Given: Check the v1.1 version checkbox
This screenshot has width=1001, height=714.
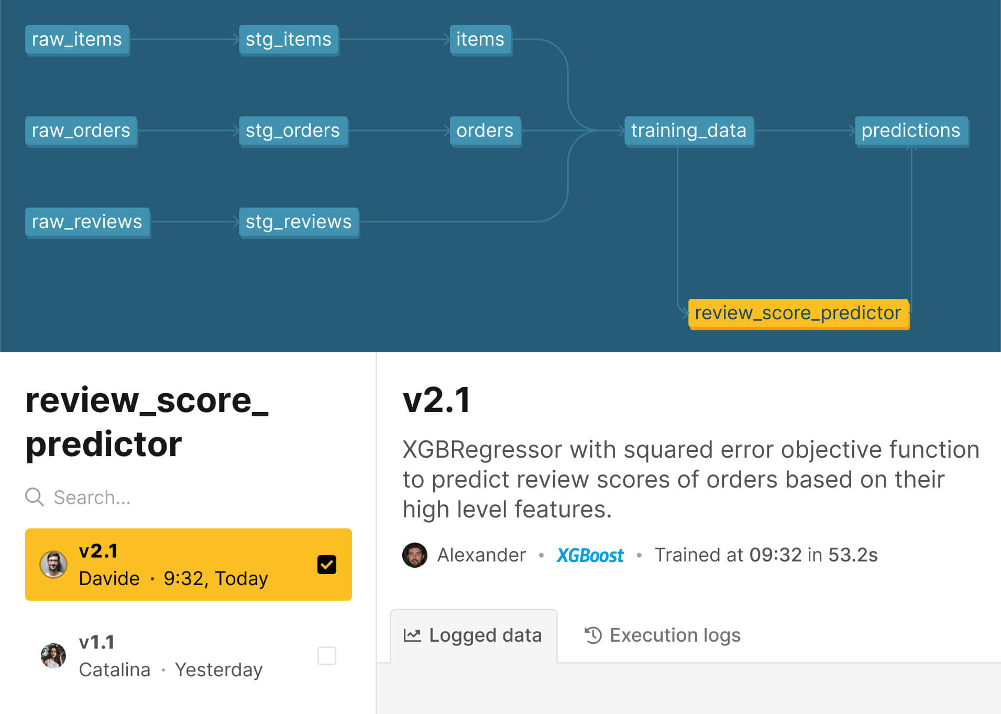Looking at the screenshot, I should point(327,656).
